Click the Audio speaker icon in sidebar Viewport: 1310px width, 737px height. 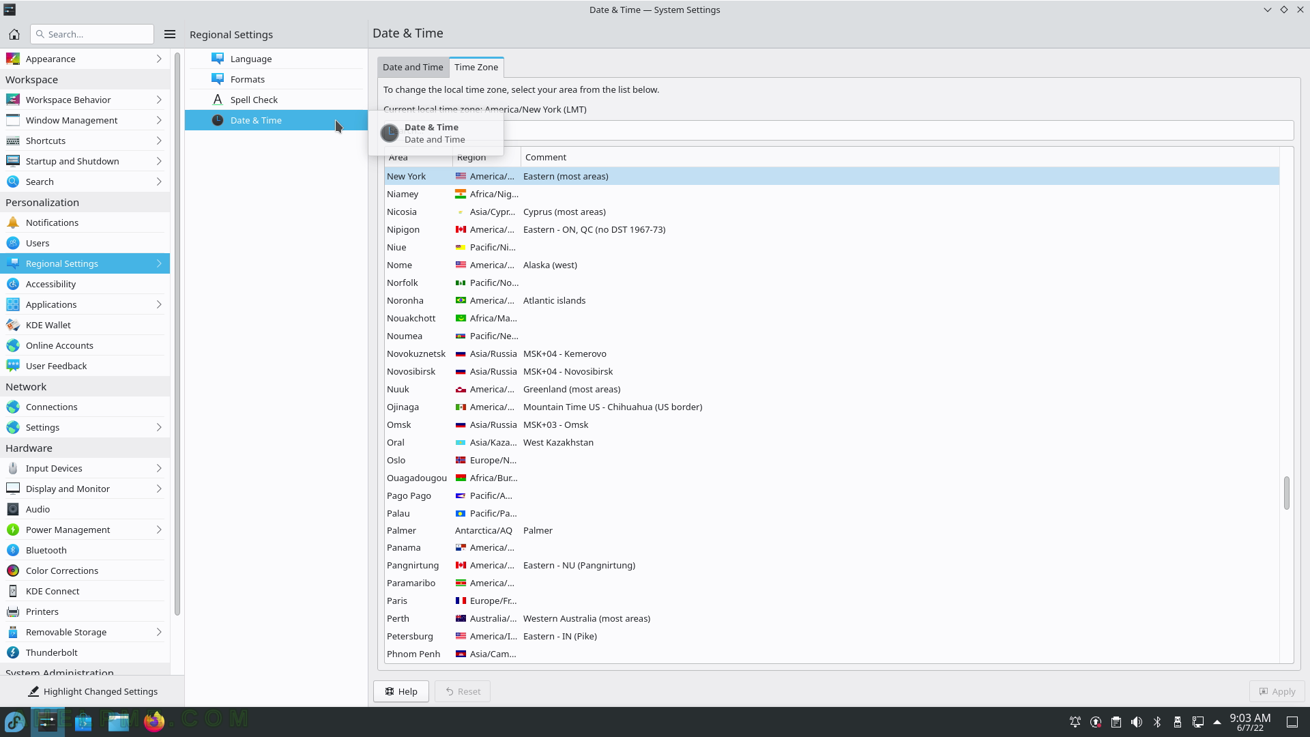click(x=13, y=509)
